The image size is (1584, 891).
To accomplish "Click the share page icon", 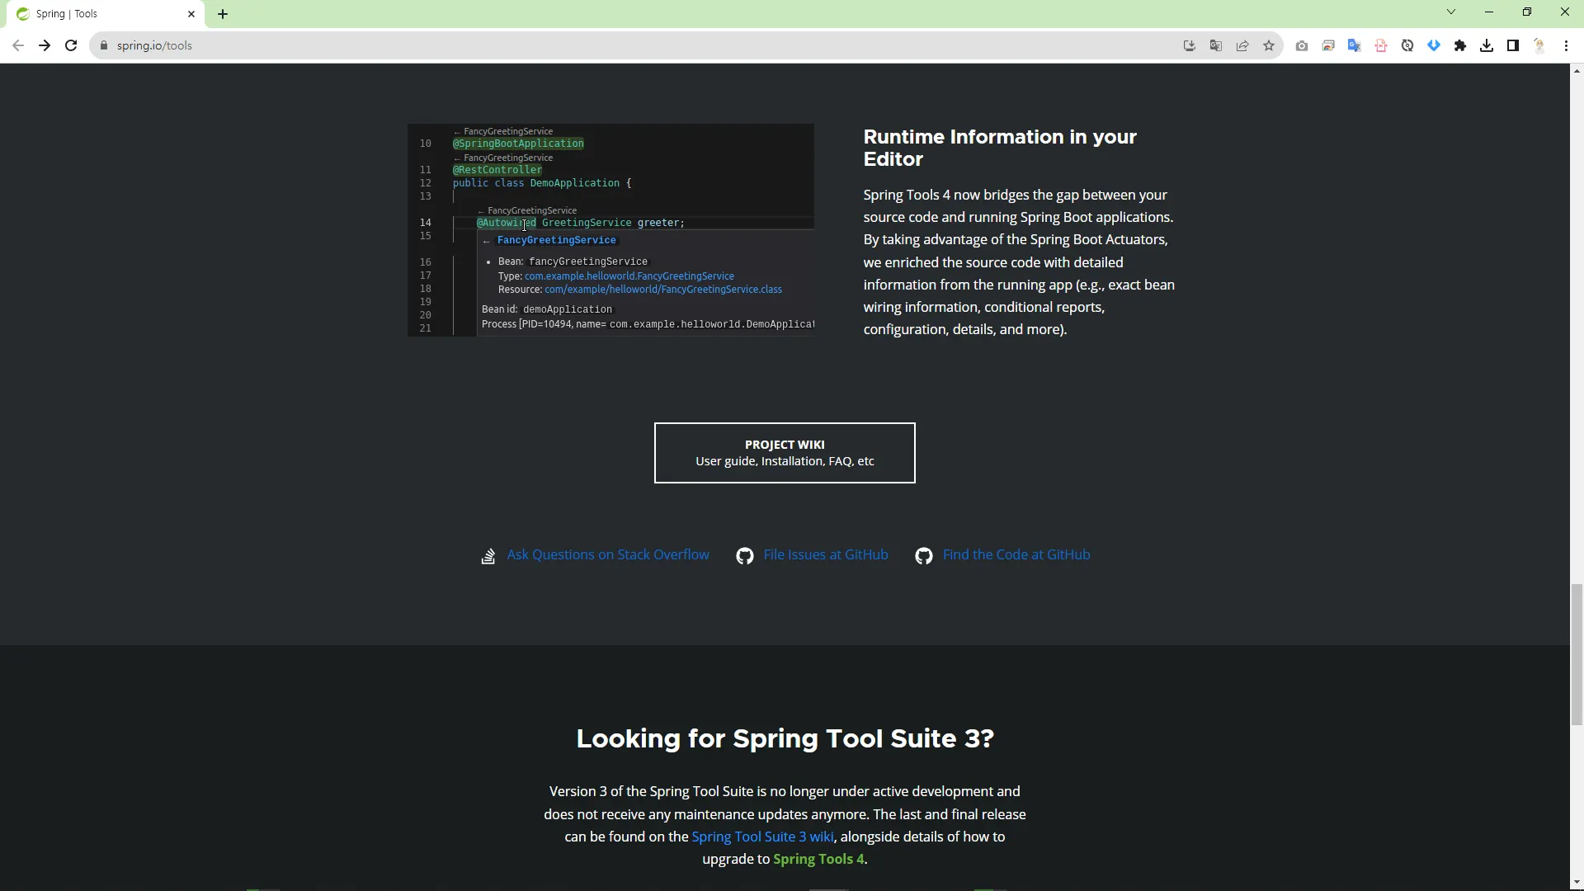I will pyautogui.click(x=1242, y=46).
